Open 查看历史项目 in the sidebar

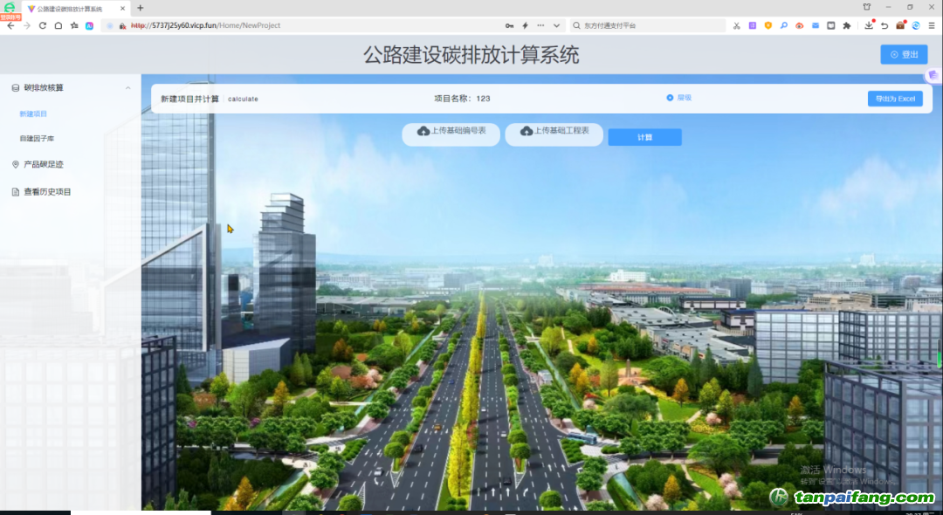pos(47,191)
